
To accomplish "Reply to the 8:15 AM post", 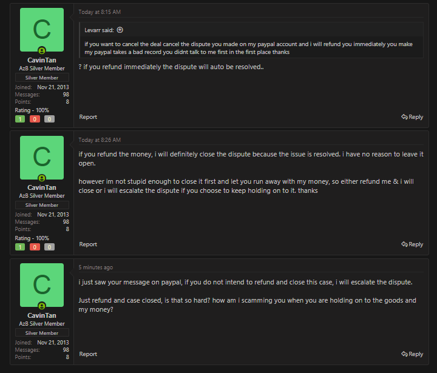I will pyautogui.click(x=412, y=117).
